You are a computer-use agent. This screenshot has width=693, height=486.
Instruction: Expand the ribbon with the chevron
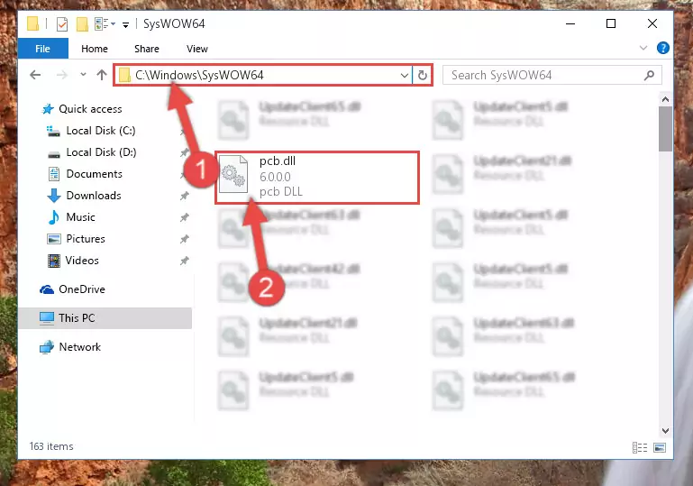point(643,48)
